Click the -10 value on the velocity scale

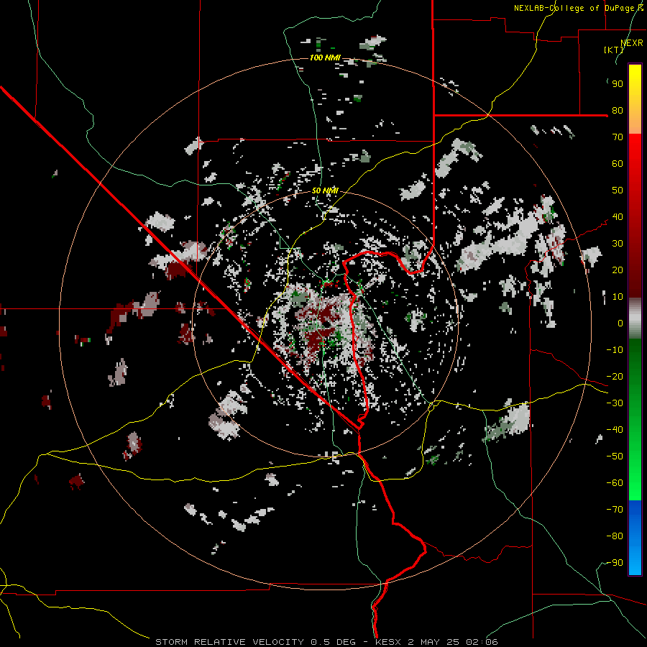click(x=615, y=350)
